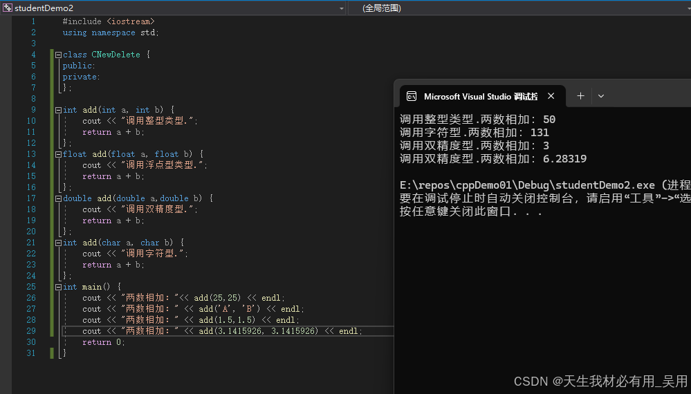691x394 pixels.
Task: Click the 'return a + b;' on line 11
Action: point(113,132)
